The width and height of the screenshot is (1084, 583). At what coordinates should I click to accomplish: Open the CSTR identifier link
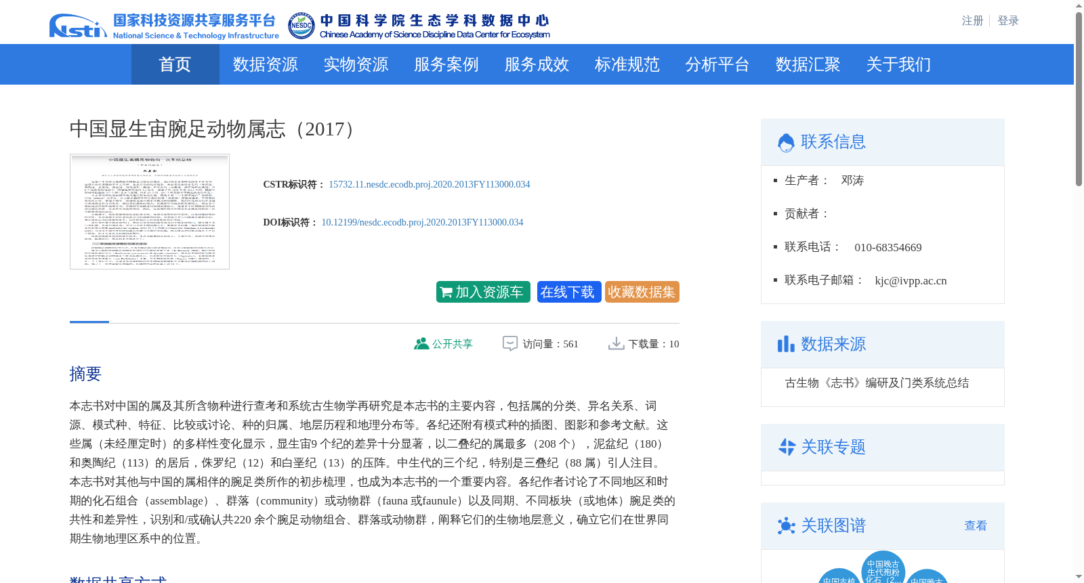coord(430,184)
